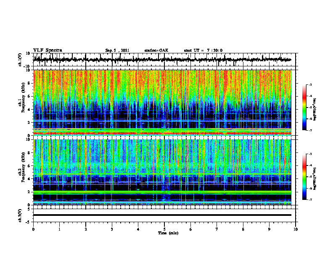
Task: Click time axis tick label "3"
Action: pos(112,229)
